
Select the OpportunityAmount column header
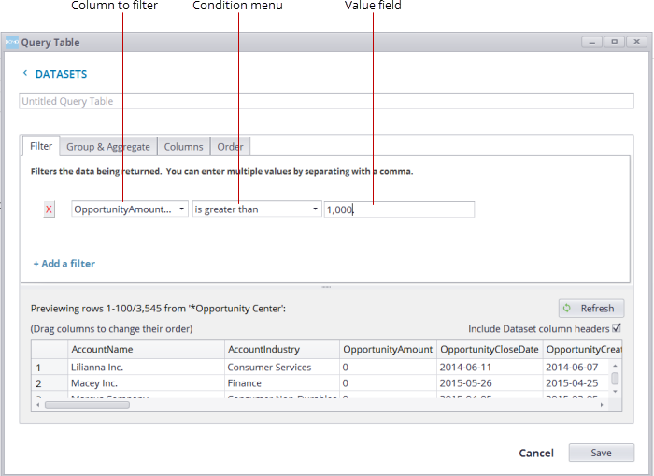click(x=388, y=350)
